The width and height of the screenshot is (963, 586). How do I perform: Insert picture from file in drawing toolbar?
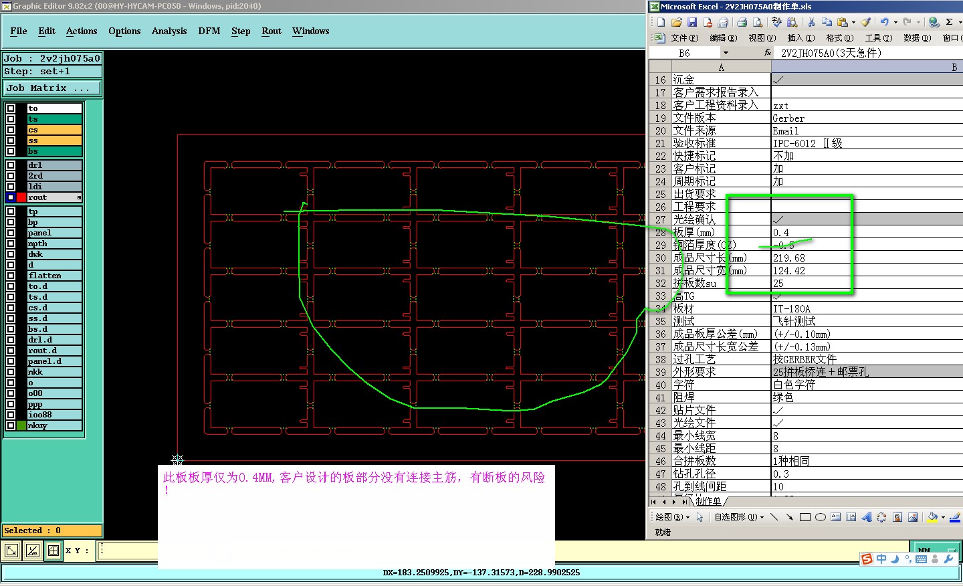pyautogui.click(x=912, y=517)
